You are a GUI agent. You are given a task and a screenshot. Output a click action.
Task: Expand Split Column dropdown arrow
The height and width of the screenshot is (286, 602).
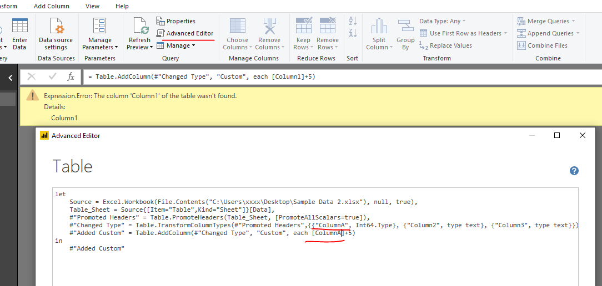pos(391,48)
